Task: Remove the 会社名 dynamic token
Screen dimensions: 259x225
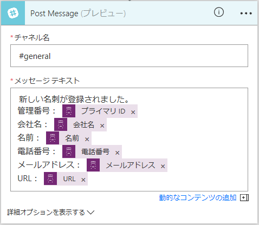Action: [x=102, y=125]
